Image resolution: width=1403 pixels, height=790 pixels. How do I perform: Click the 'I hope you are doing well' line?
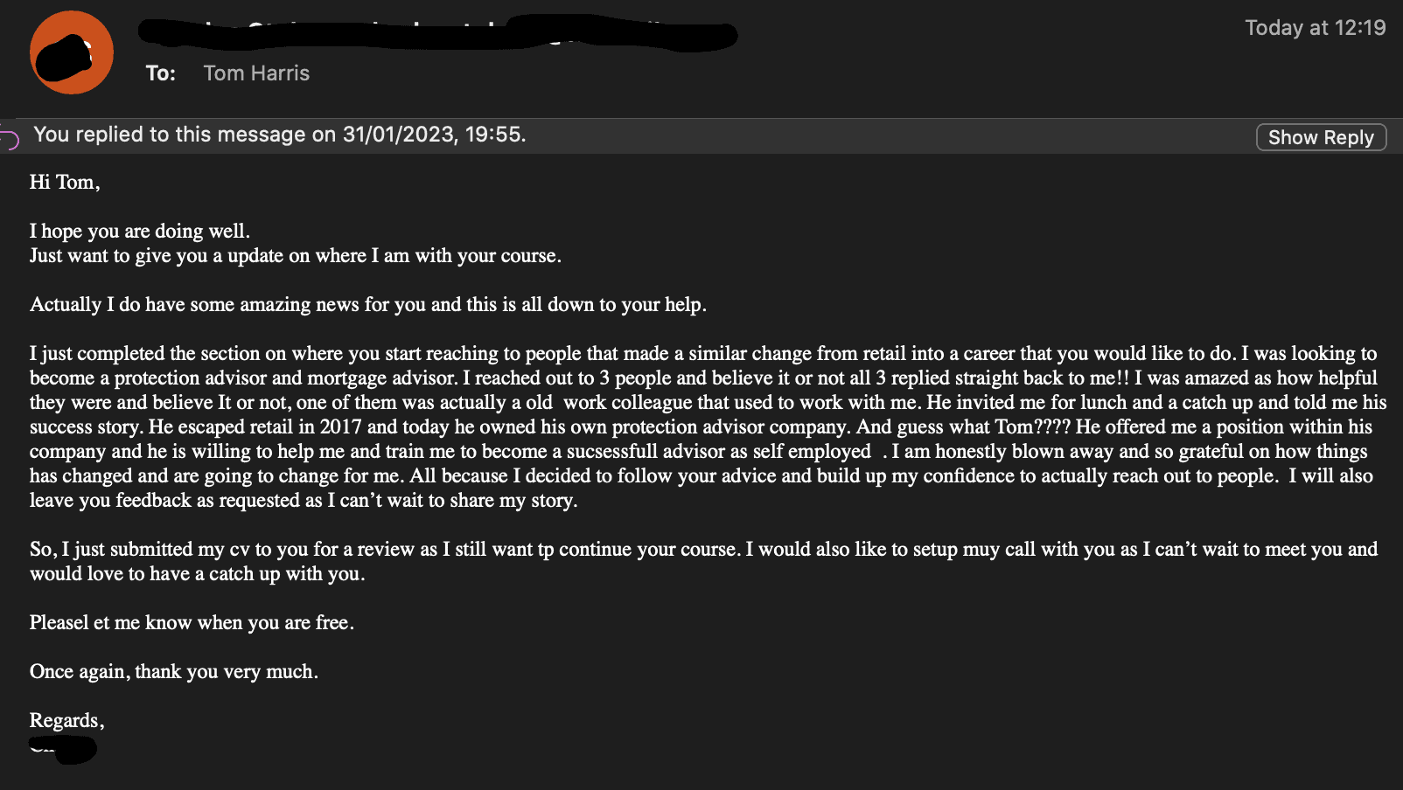[x=140, y=231]
